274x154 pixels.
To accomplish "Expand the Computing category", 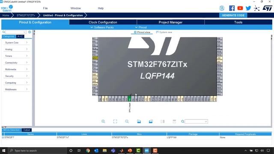I will point(16,83).
